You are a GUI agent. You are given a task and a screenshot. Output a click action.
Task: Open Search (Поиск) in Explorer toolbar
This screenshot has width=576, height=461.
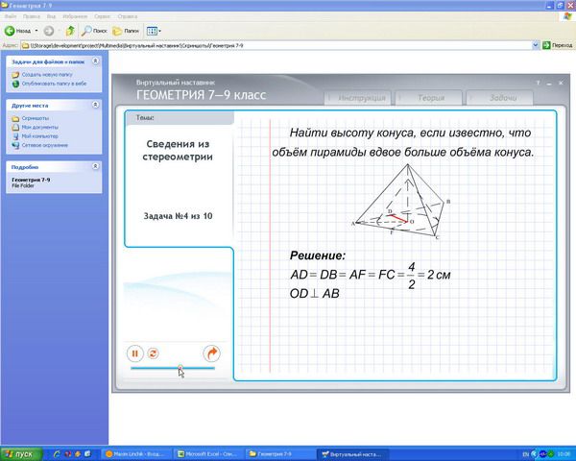[x=94, y=31]
